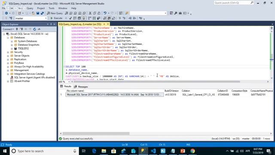This screenshot has width=275, height=155.
Task: Click results grid horizontal scrollbar thumb
Action: [96, 133]
